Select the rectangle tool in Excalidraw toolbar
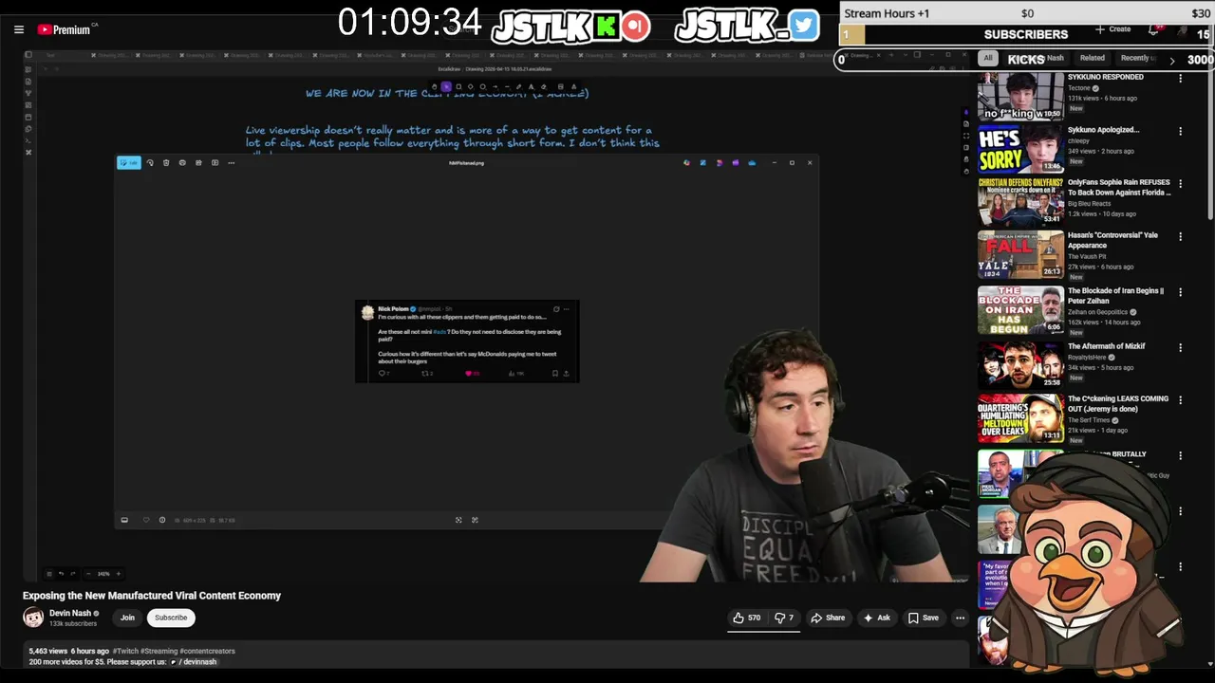 point(458,86)
